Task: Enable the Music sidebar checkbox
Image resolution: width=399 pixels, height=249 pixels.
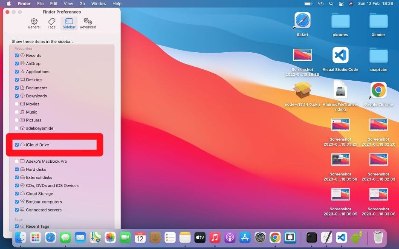Action: (17, 112)
